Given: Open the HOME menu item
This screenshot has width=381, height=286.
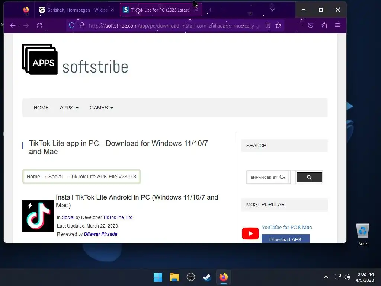Looking at the screenshot, I should point(41,108).
